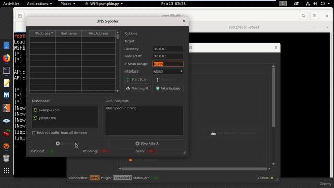The height and width of the screenshot is (188, 334).
Task: Select yahoo.com in DNS::spoof list
Action: click(x=47, y=118)
